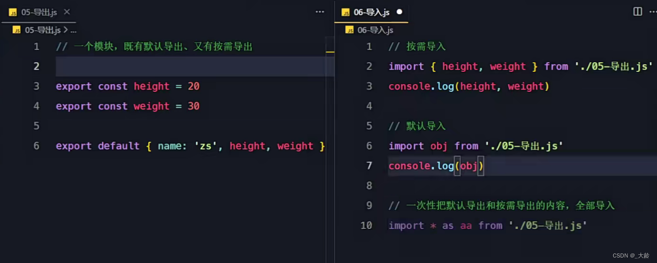Click the JS file icon on 05-导出.js tab
This screenshot has height=263, width=657.
pyautogui.click(x=13, y=12)
